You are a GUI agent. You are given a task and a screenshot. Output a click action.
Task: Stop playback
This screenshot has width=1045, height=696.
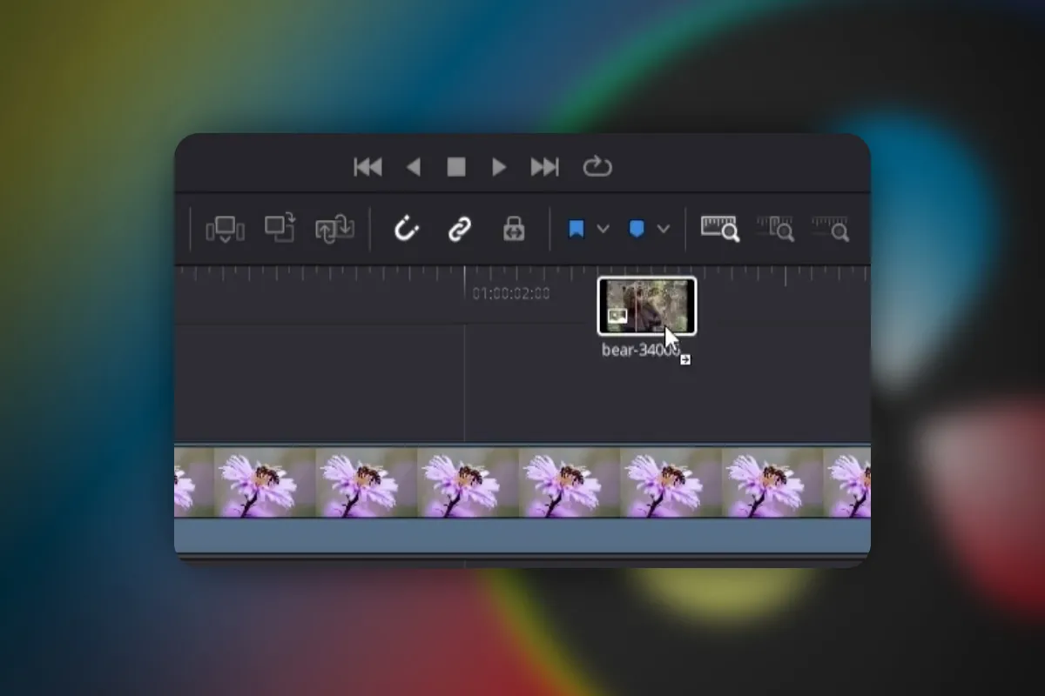[456, 167]
